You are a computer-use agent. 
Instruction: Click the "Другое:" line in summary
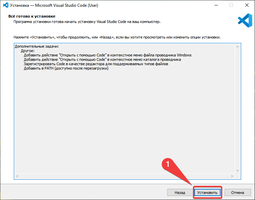pyautogui.click(x=28, y=51)
